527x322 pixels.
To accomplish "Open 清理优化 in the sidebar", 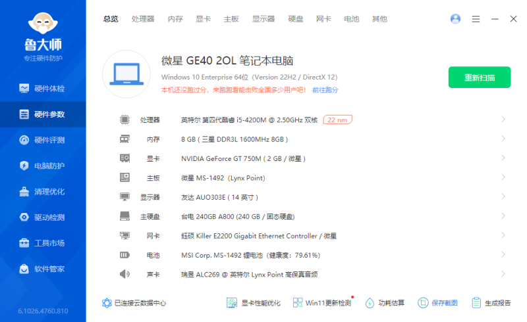I will click(43, 191).
